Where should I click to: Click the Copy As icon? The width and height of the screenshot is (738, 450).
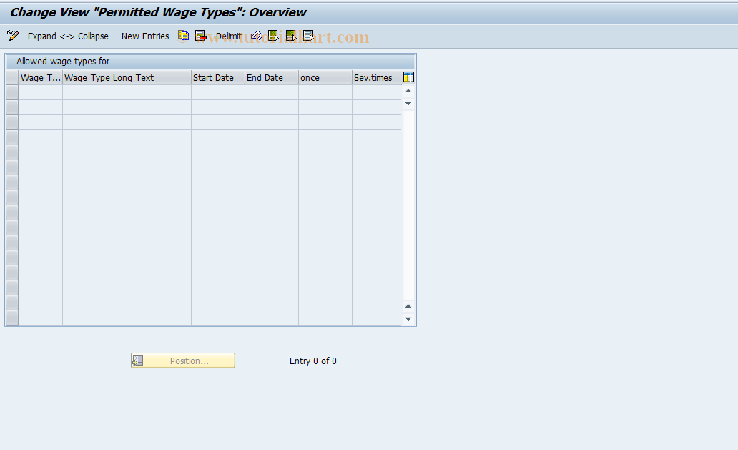click(x=184, y=36)
